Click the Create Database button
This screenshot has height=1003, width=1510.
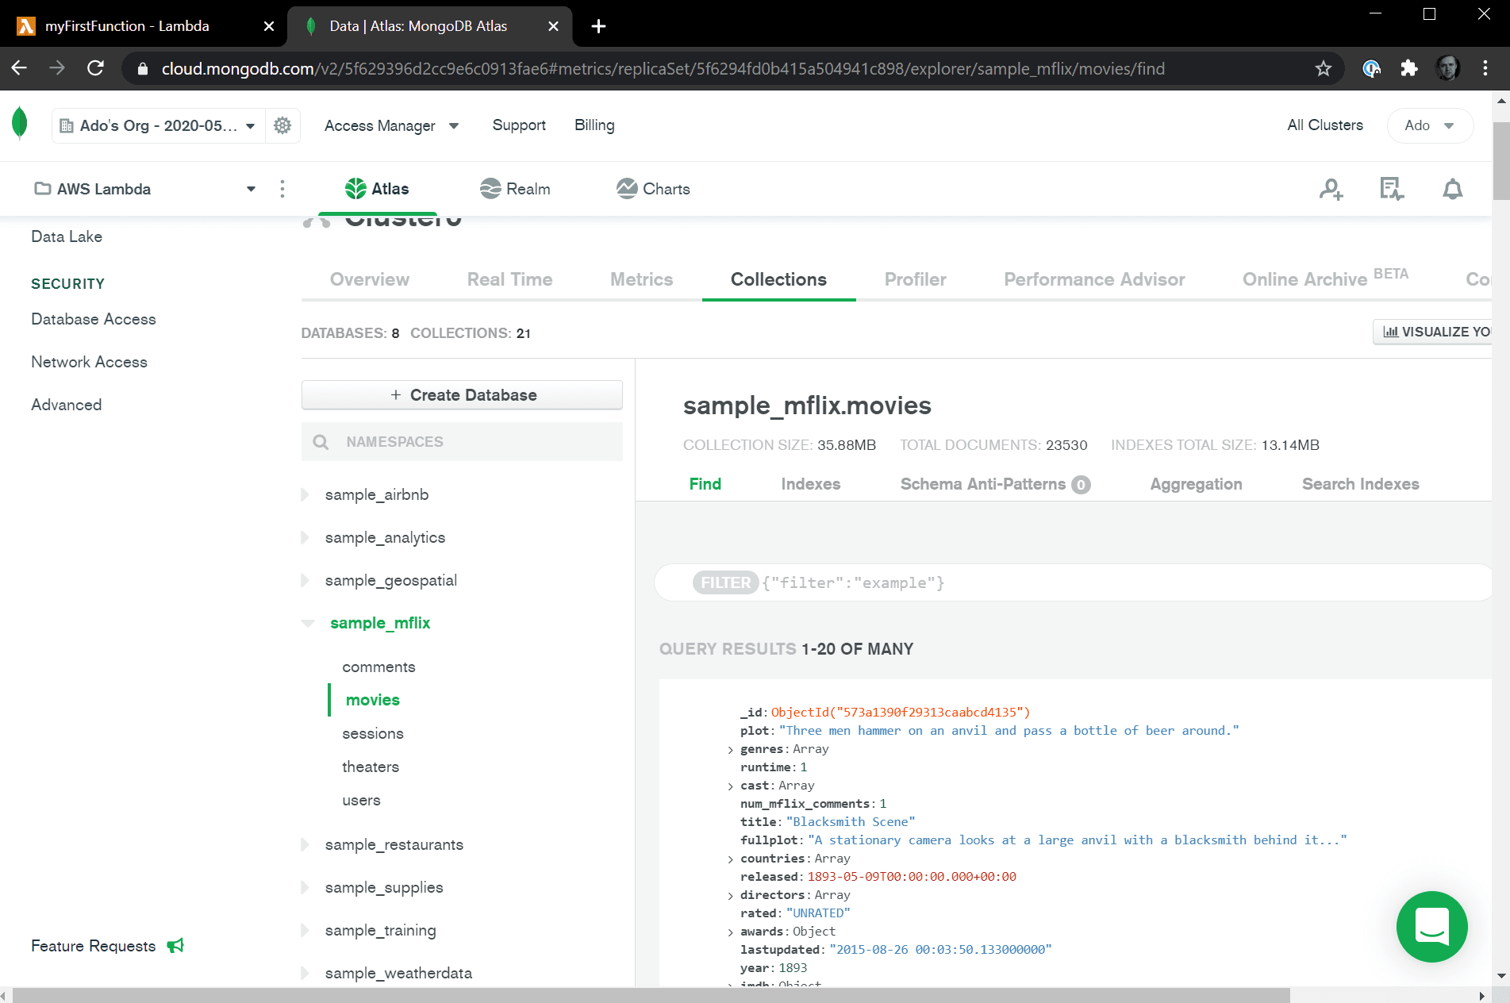(x=462, y=395)
